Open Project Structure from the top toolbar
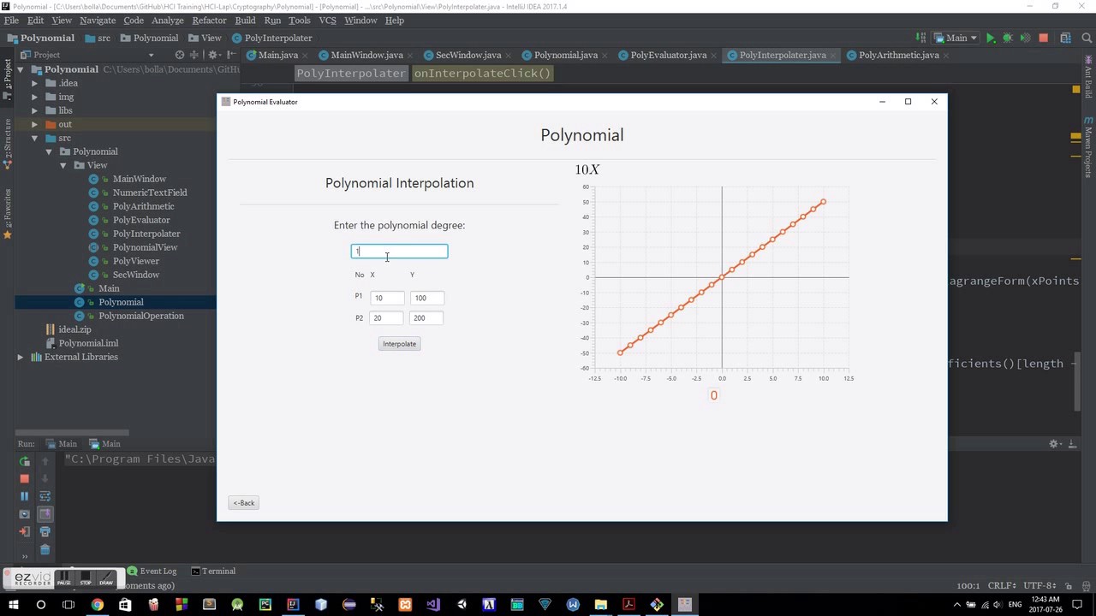 (1066, 38)
